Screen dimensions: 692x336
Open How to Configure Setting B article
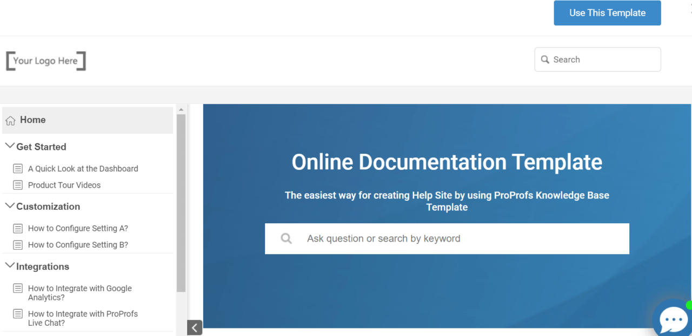78,245
